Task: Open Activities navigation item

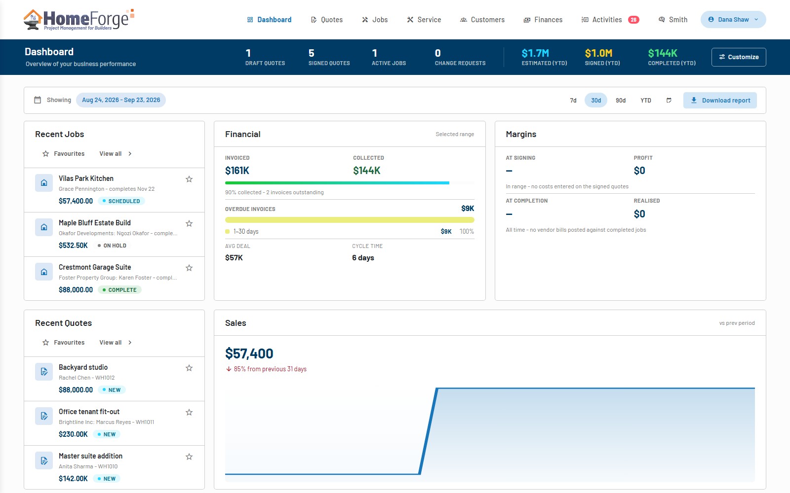Action: click(602, 20)
